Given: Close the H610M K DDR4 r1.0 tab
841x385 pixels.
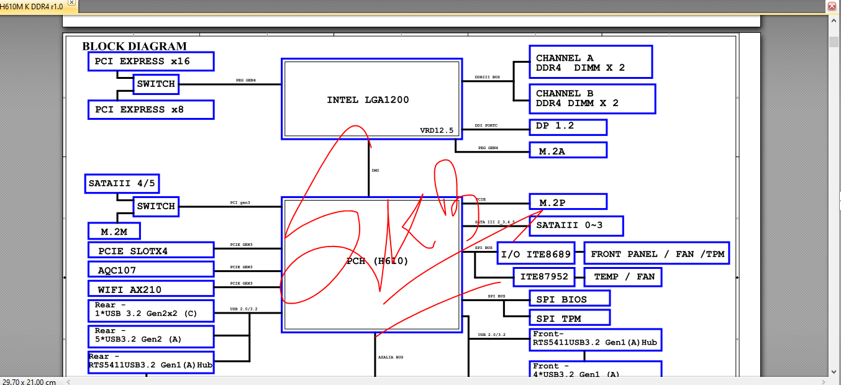Looking at the screenshot, I should click(x=71, y=3).
